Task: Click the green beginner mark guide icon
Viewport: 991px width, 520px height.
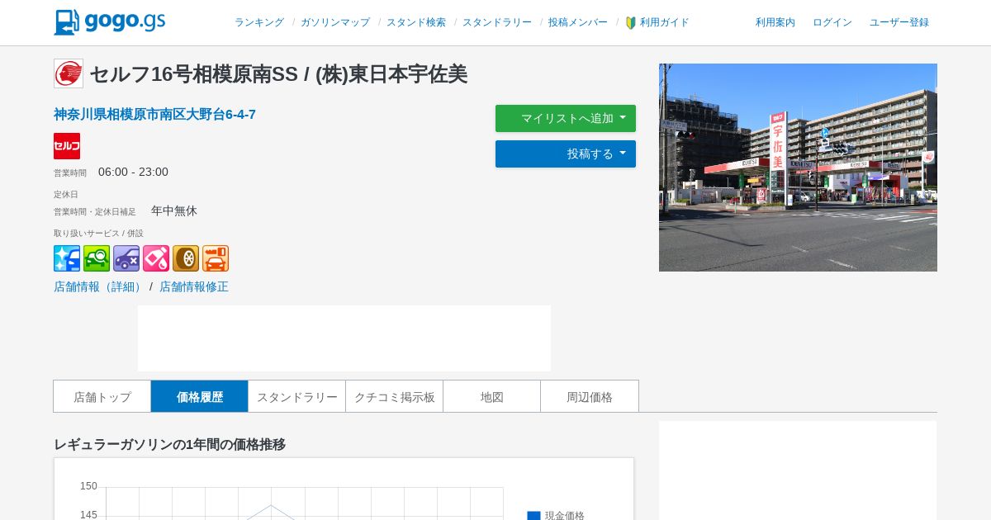Action: [631, 22]
